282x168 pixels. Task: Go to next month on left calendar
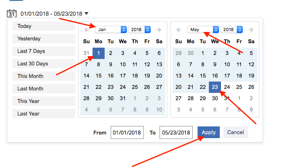pos(159,30)
